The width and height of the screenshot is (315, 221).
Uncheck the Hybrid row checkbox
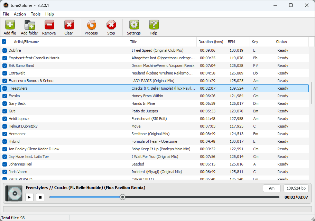4,141
